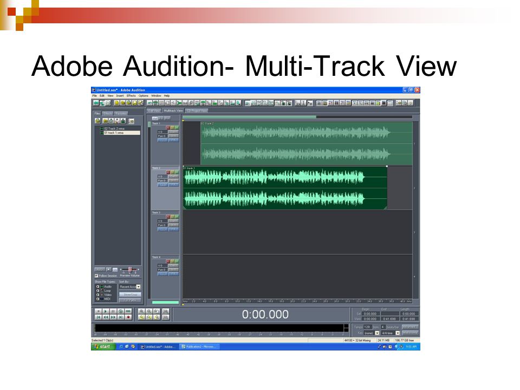Go to the end of the session

click(x=121, y=317)
